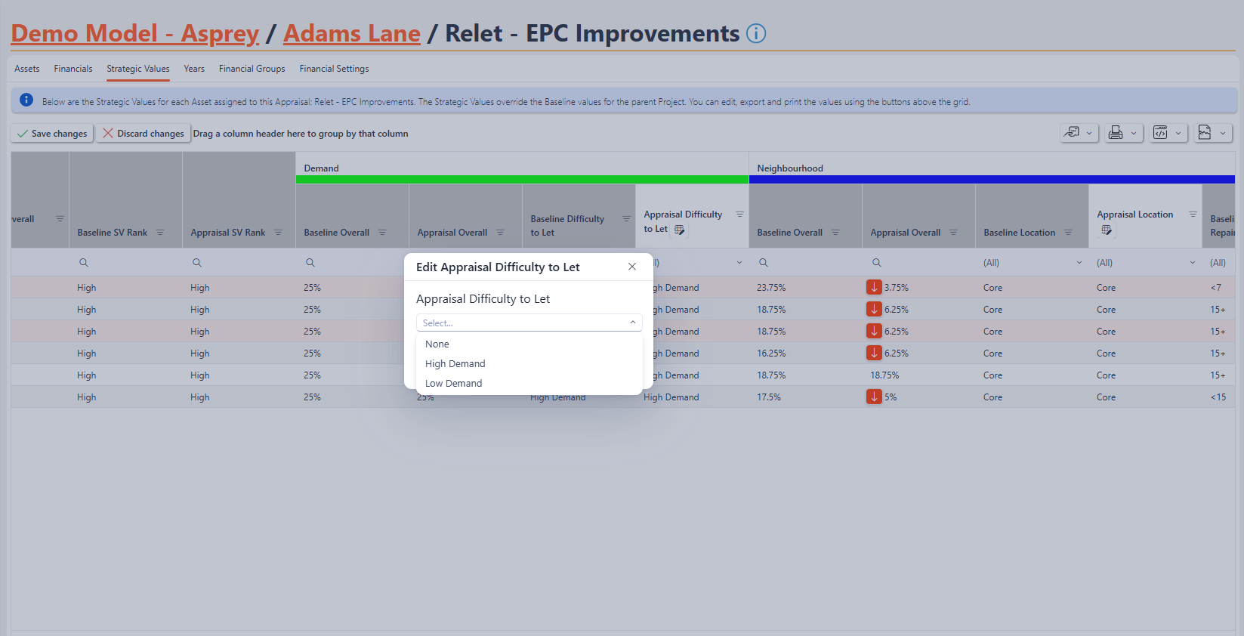The width and height of the screenshot is (1244, 636).
Task: Click the bulk edit icon under Appraisal Location
Action: click(x=1107, y=230)
